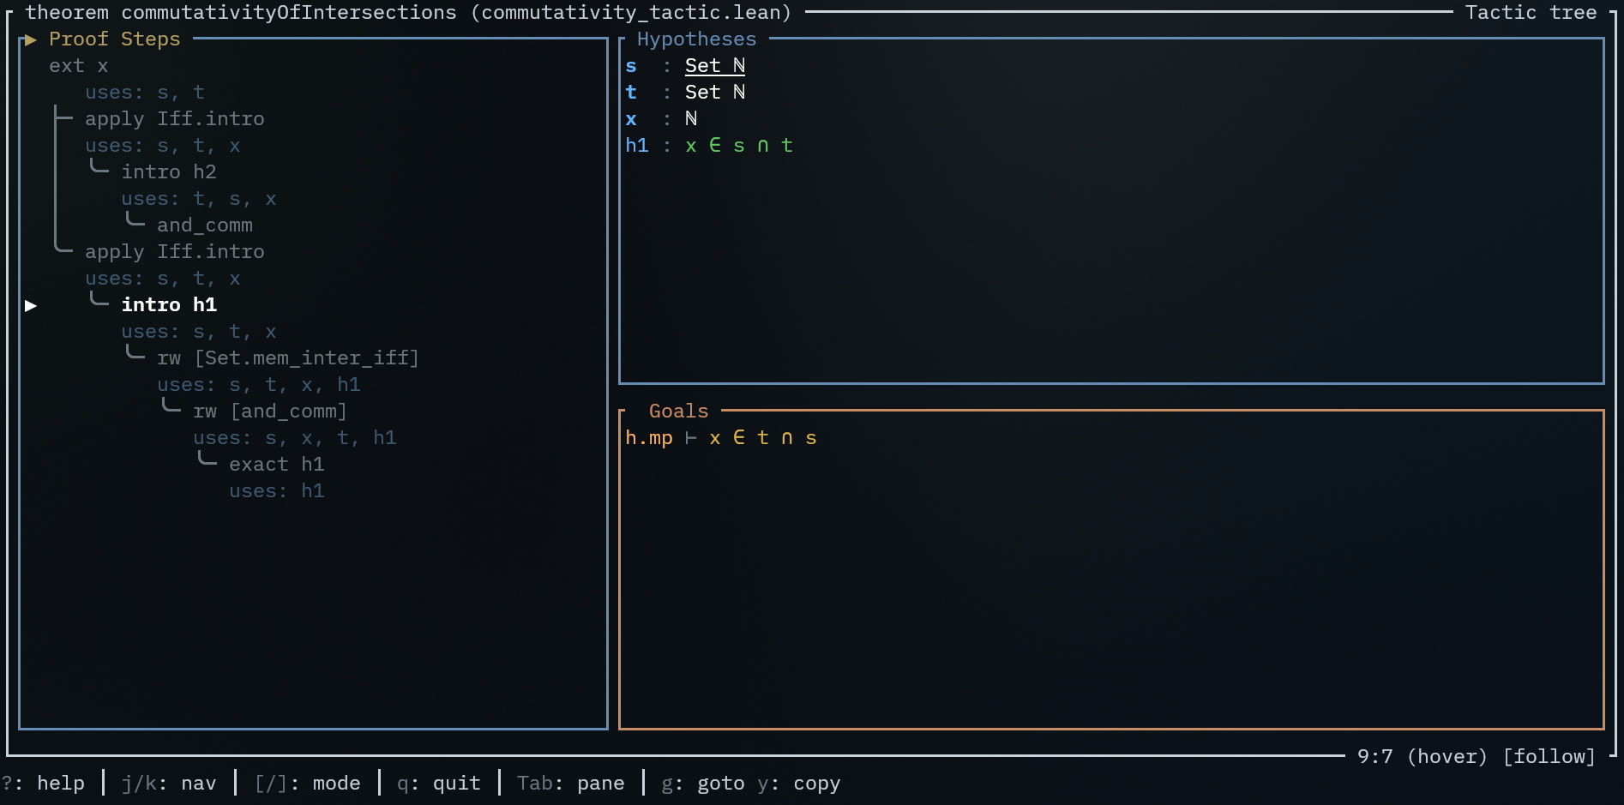Viewport: 1624px width, 805px height.
Task: Toggle the [follow] indicator
Action: tap(1549, 756)
